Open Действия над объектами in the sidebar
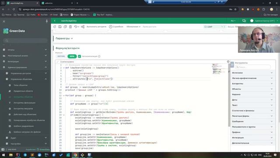The height and width of the screenshot is (158, 280). tap(25, 115)
